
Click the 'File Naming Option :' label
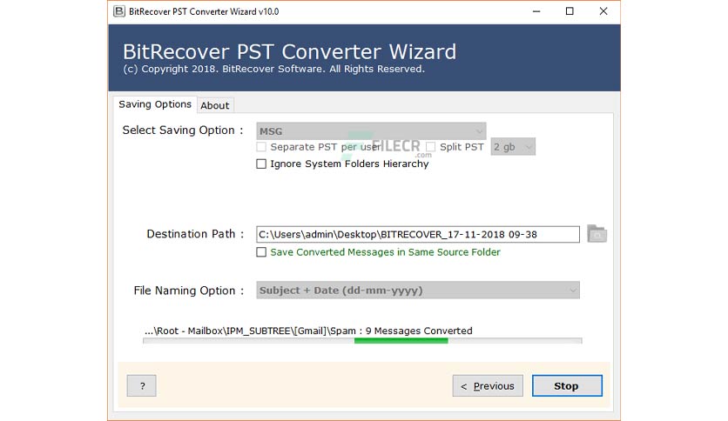pyautogui.click(x=188, y=291)
